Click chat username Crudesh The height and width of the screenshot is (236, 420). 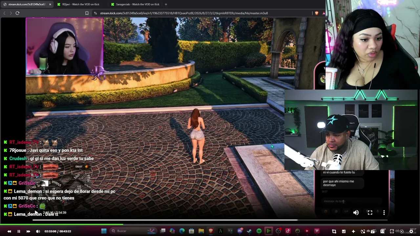(x=18, y=158)
